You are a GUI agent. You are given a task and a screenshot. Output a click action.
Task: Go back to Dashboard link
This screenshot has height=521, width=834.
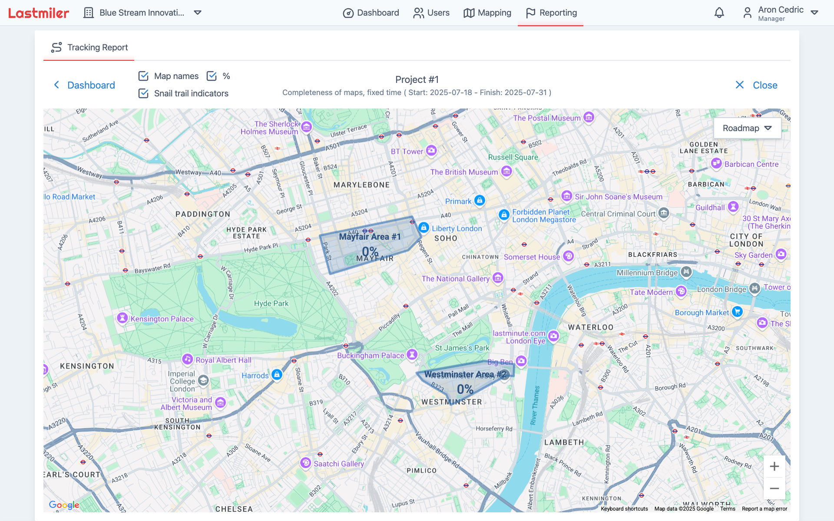tap(84, 85)
